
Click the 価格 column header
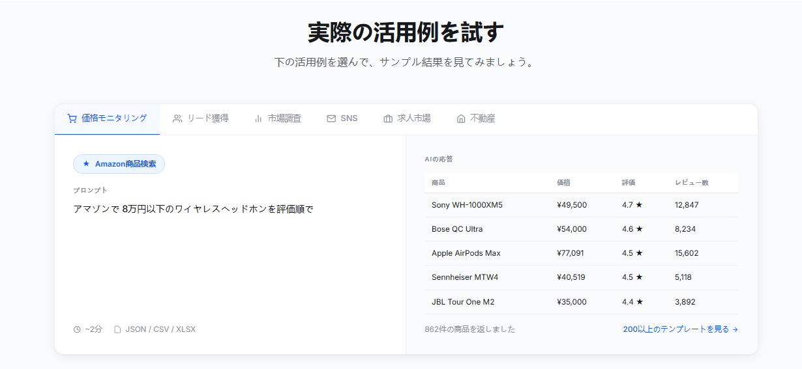point(563,183)
